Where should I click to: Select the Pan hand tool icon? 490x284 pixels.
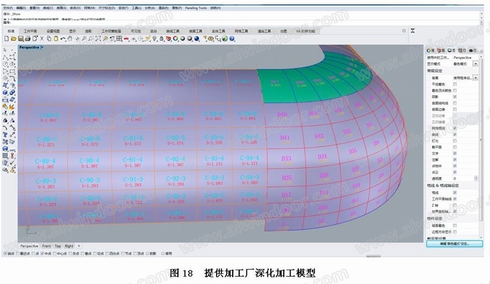[x=70, y=39]
